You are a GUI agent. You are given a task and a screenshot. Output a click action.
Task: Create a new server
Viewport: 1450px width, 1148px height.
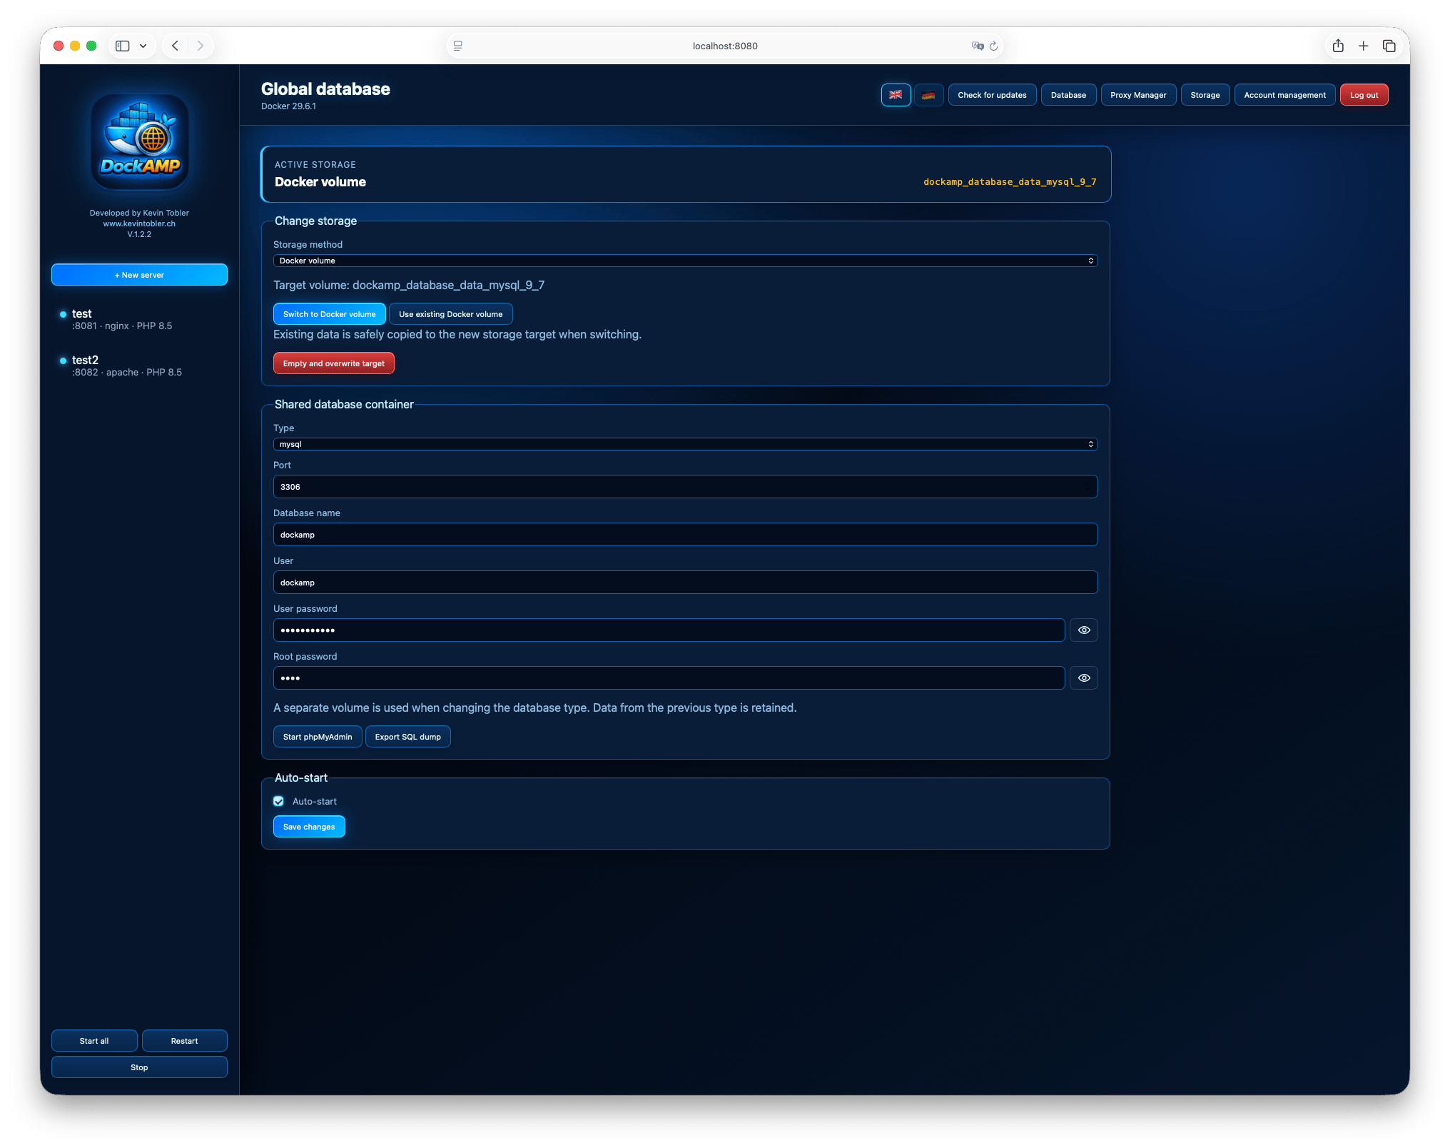tap(139, 275)
